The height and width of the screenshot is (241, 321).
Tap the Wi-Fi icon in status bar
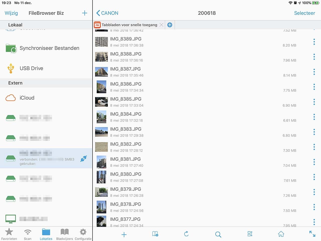click(290, 3)
